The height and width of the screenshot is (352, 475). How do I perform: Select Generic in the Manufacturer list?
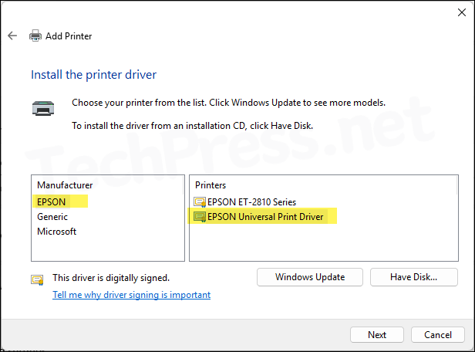click(x=52, y=217)
